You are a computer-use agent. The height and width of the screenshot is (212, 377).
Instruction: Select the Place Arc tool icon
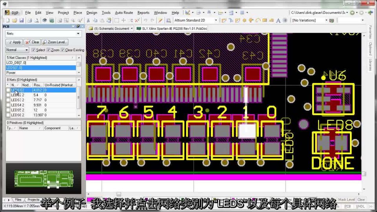[258, 20]
